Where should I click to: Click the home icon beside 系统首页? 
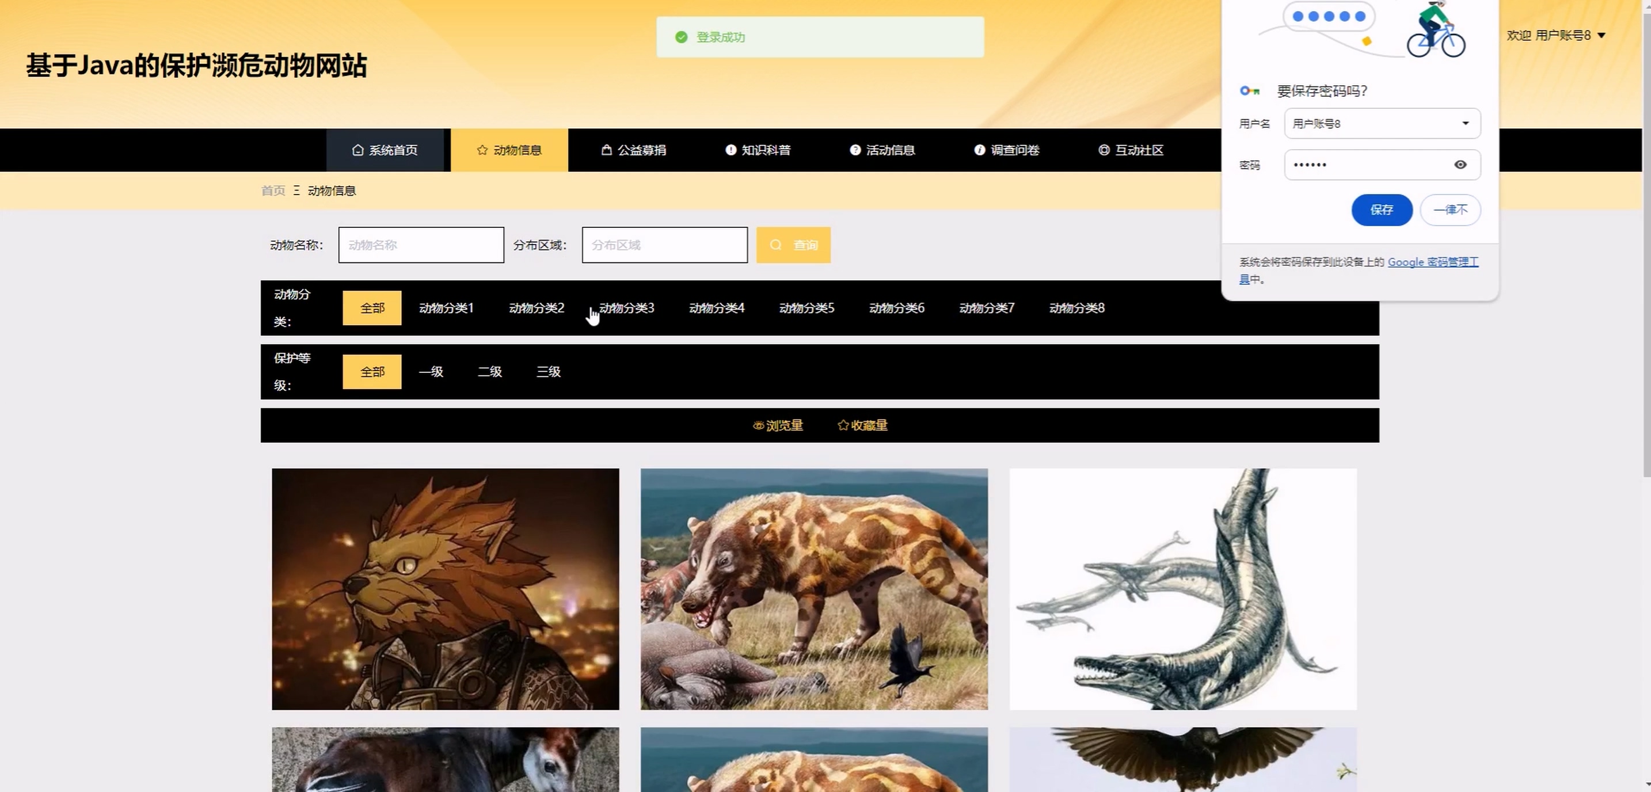point(357,150)
